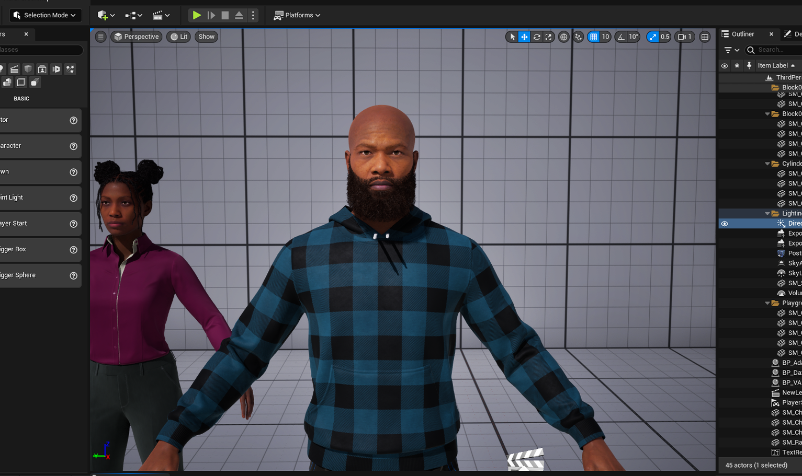Select the PostProcess volume row
802x476 pixels.
point(760,253)
